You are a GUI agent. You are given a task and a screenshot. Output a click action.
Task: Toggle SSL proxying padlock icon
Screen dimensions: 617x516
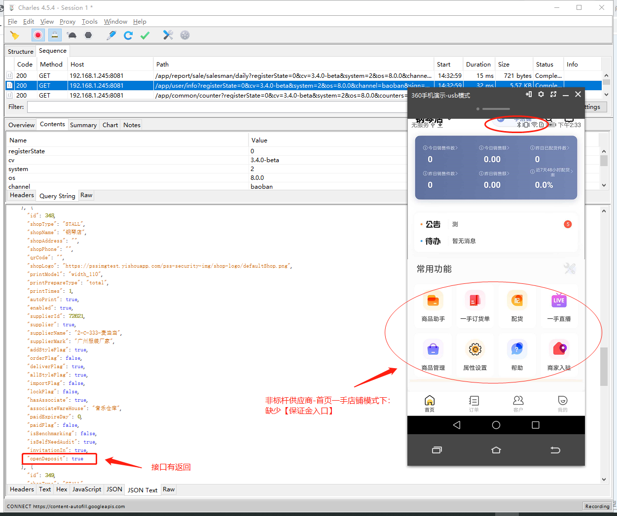[55, 35]
